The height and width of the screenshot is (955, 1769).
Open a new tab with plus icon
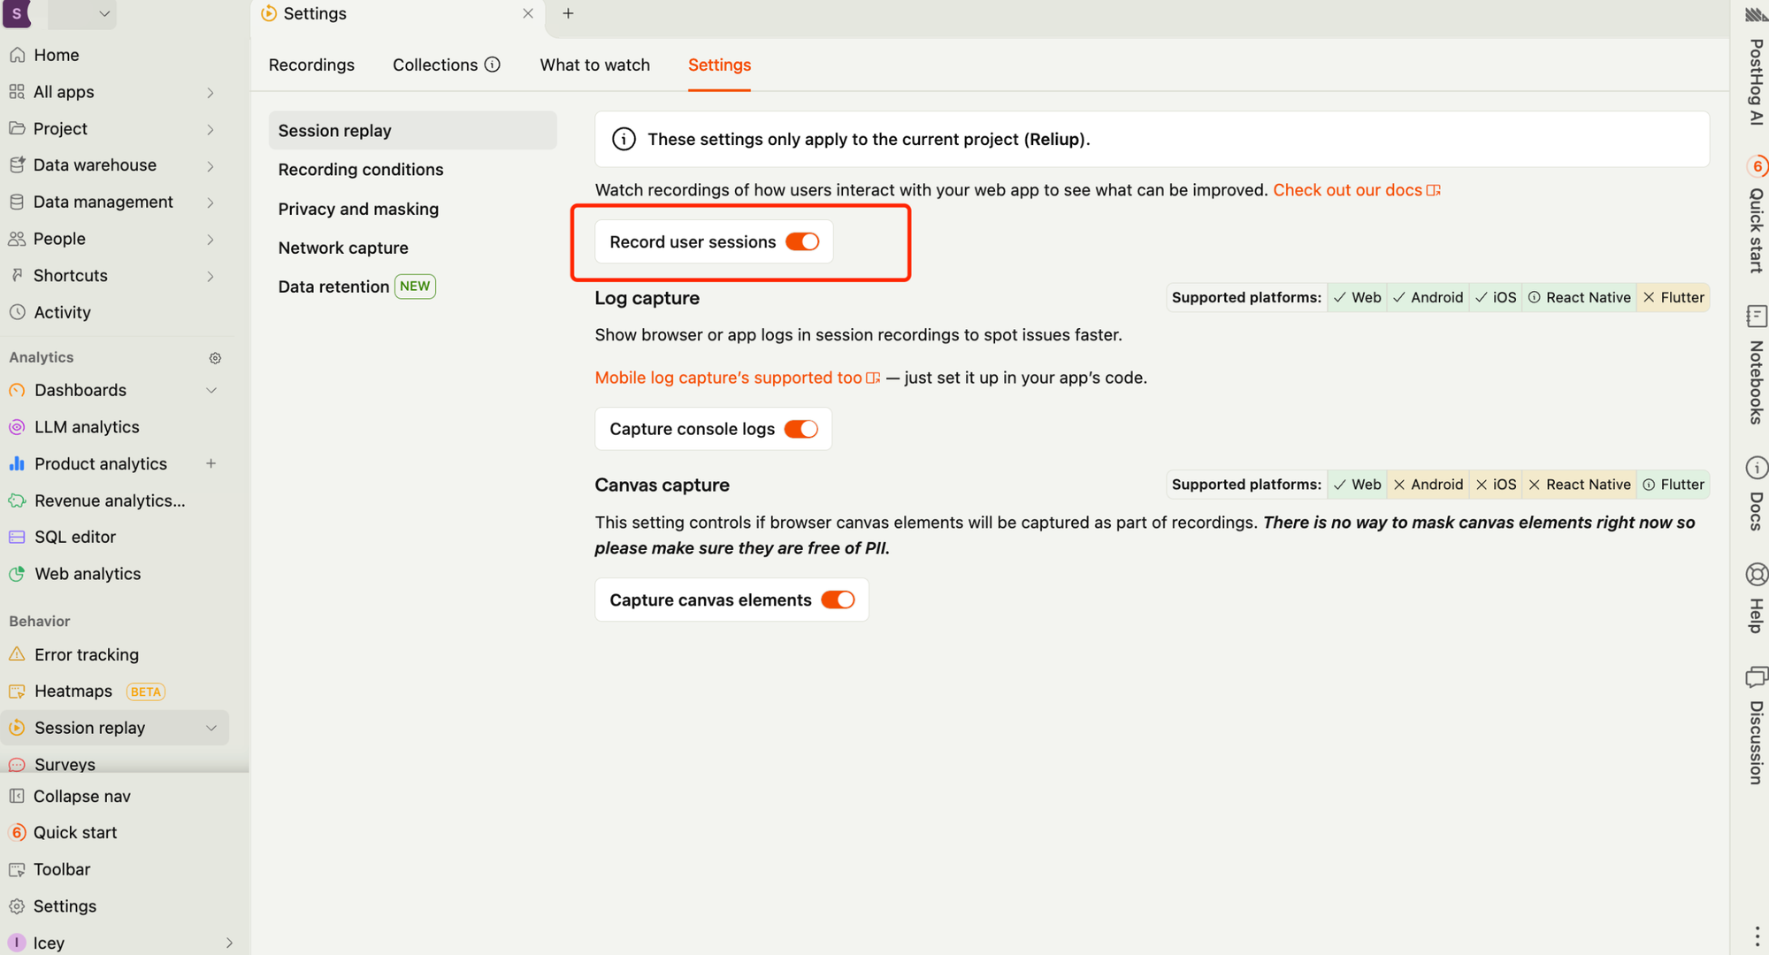pyautogui.click(x=568, y=13)
